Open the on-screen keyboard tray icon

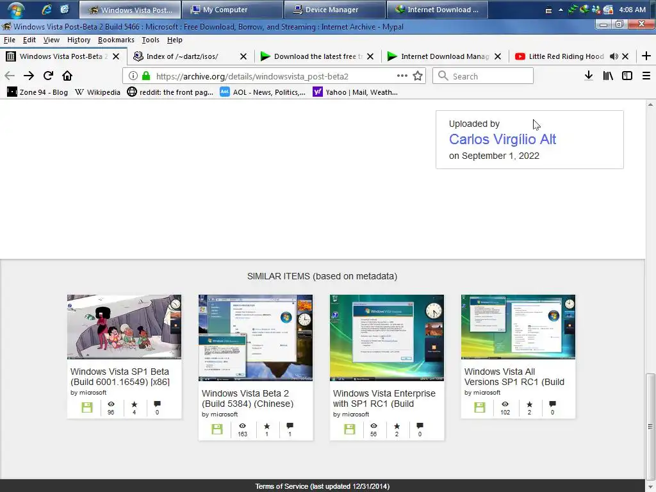[548, 10]
